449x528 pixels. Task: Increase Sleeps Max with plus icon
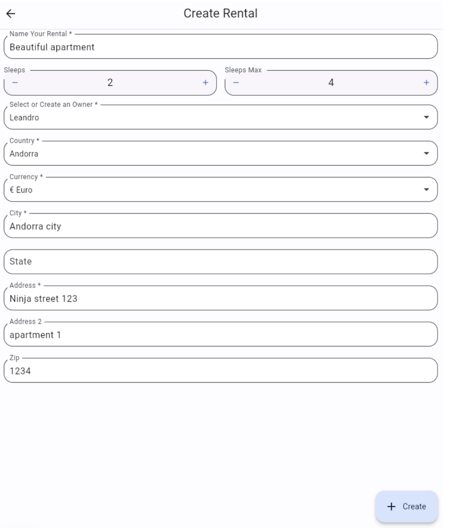pyautogui.click(x=426, y=83)
